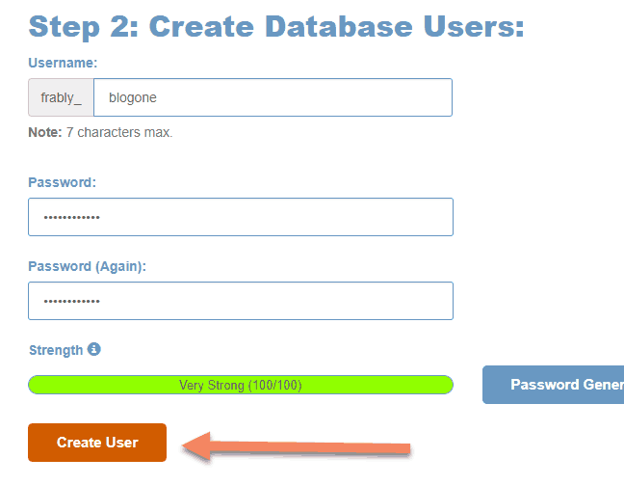
Task: Click the bold 'Note:' word
Action: point(45,132)
